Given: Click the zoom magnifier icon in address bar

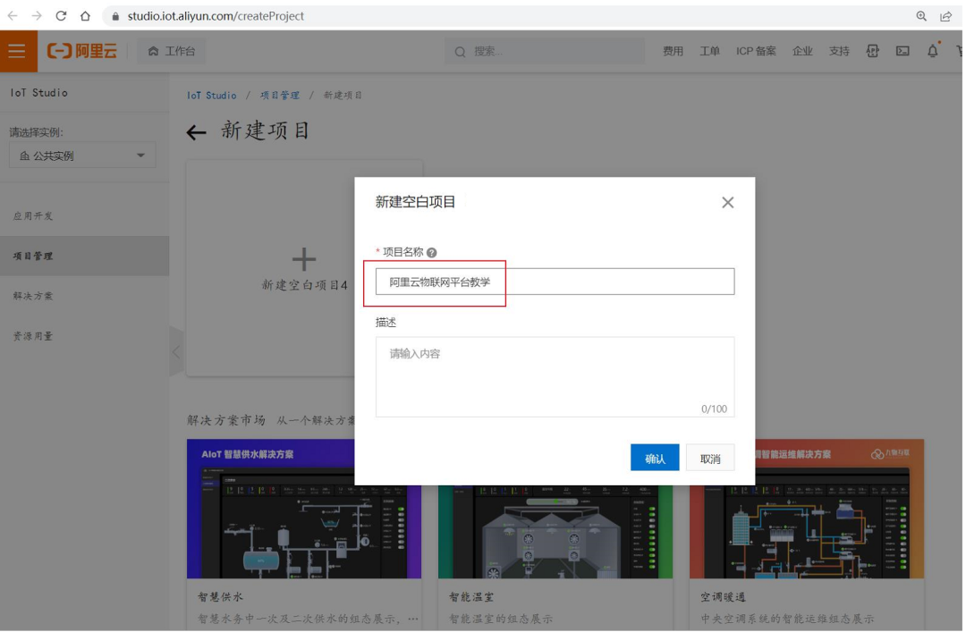Looking at the screenshot, I should pyautogui.click(x=921, y=16).
